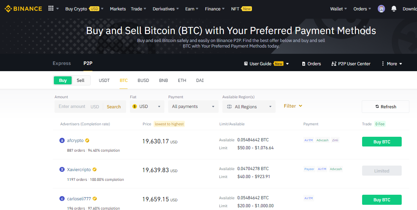Expand the Filter options
This screenshot has height=210, width=417.
click(x=293, y=106)
